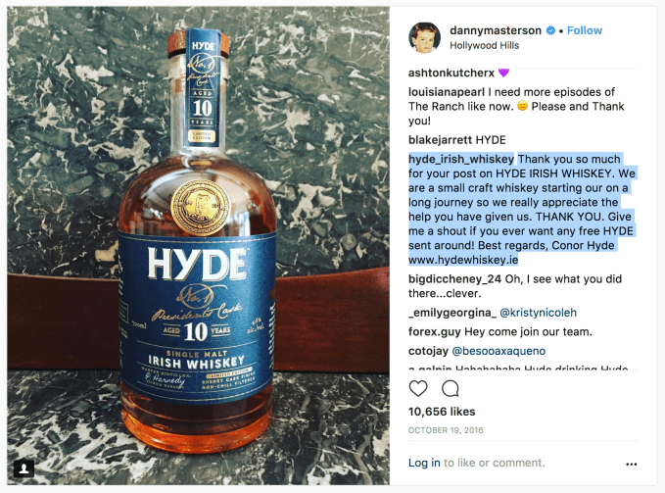
Task: Open bigdiccheney_24 commenter profile
Action: [x=454, y=279]
